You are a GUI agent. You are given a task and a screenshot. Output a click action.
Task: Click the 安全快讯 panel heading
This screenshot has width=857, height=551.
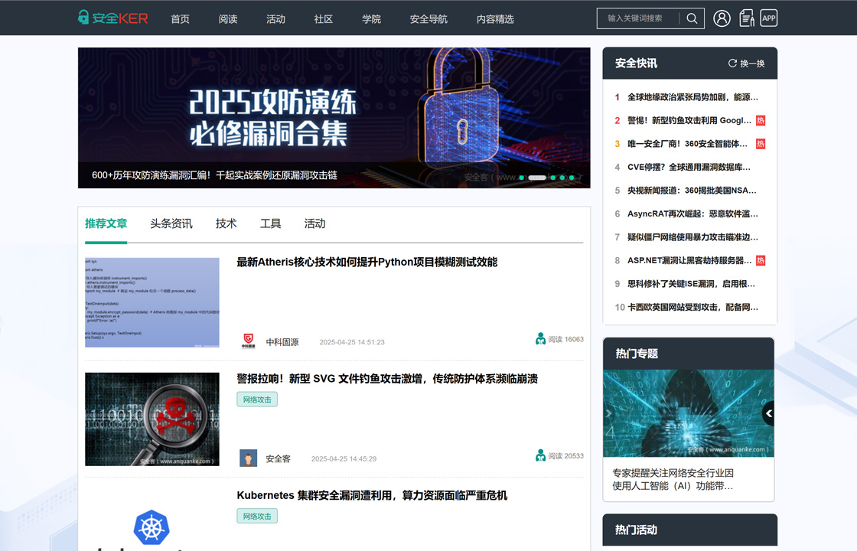pyautogui.click(x=636, y=64)
